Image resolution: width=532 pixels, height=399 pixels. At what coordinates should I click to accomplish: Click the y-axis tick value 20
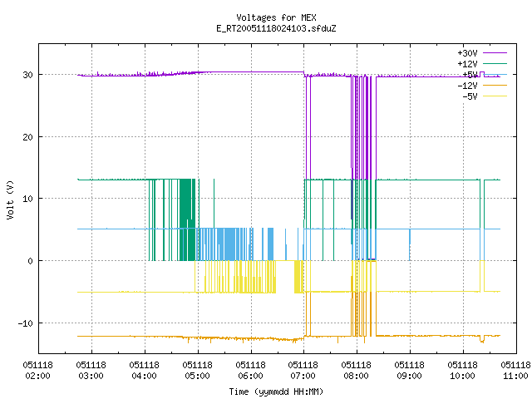click(27, 137)
